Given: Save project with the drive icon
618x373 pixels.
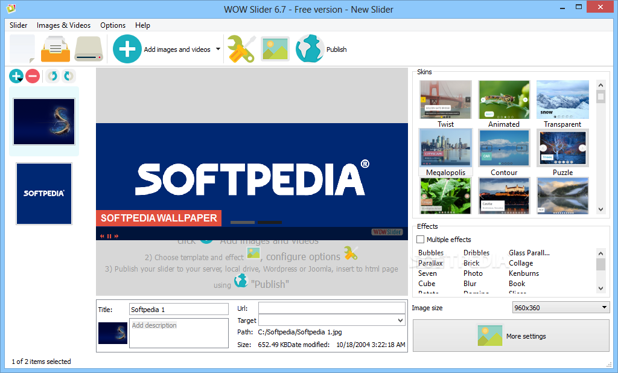Looking at the screenshot, I should 89,49.
